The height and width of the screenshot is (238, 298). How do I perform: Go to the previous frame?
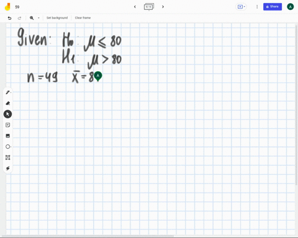click(135, 7)
